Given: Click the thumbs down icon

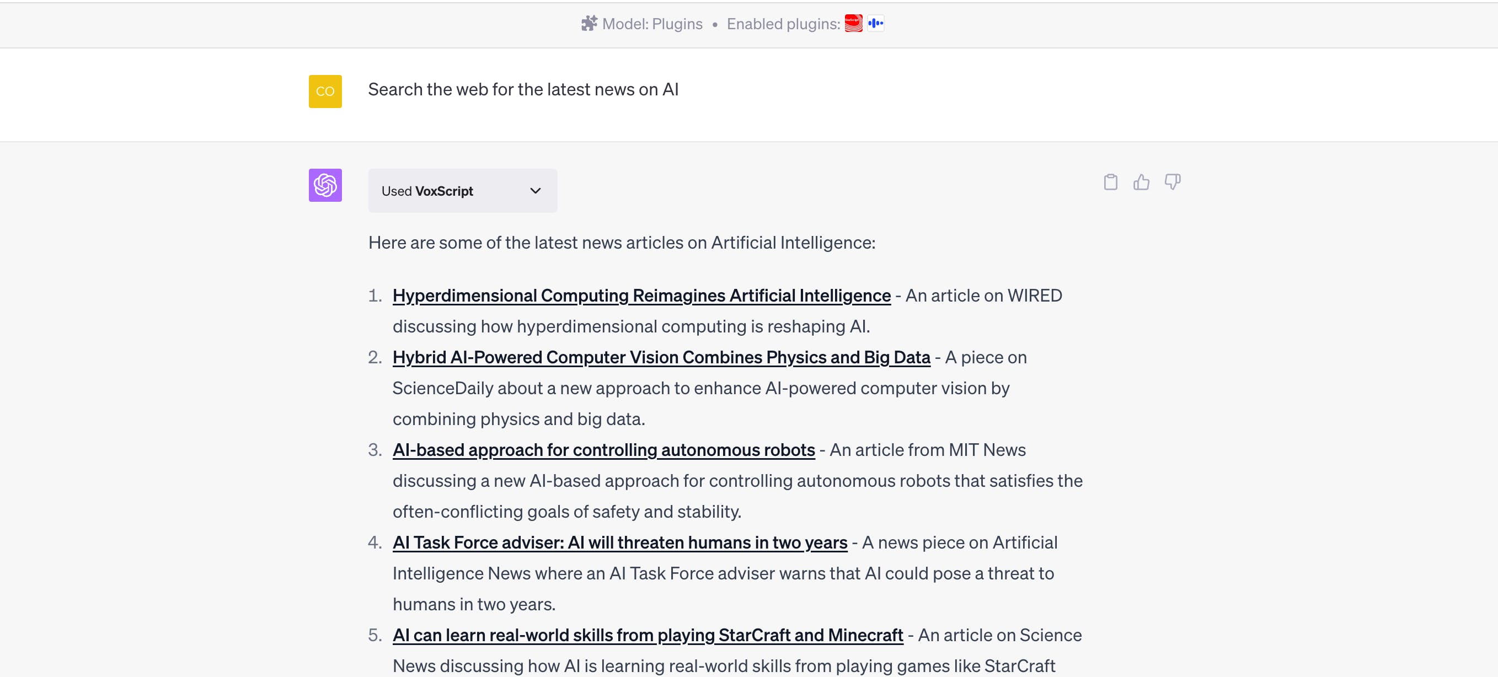Looking at the screenshot, I should pos(1173,182).
